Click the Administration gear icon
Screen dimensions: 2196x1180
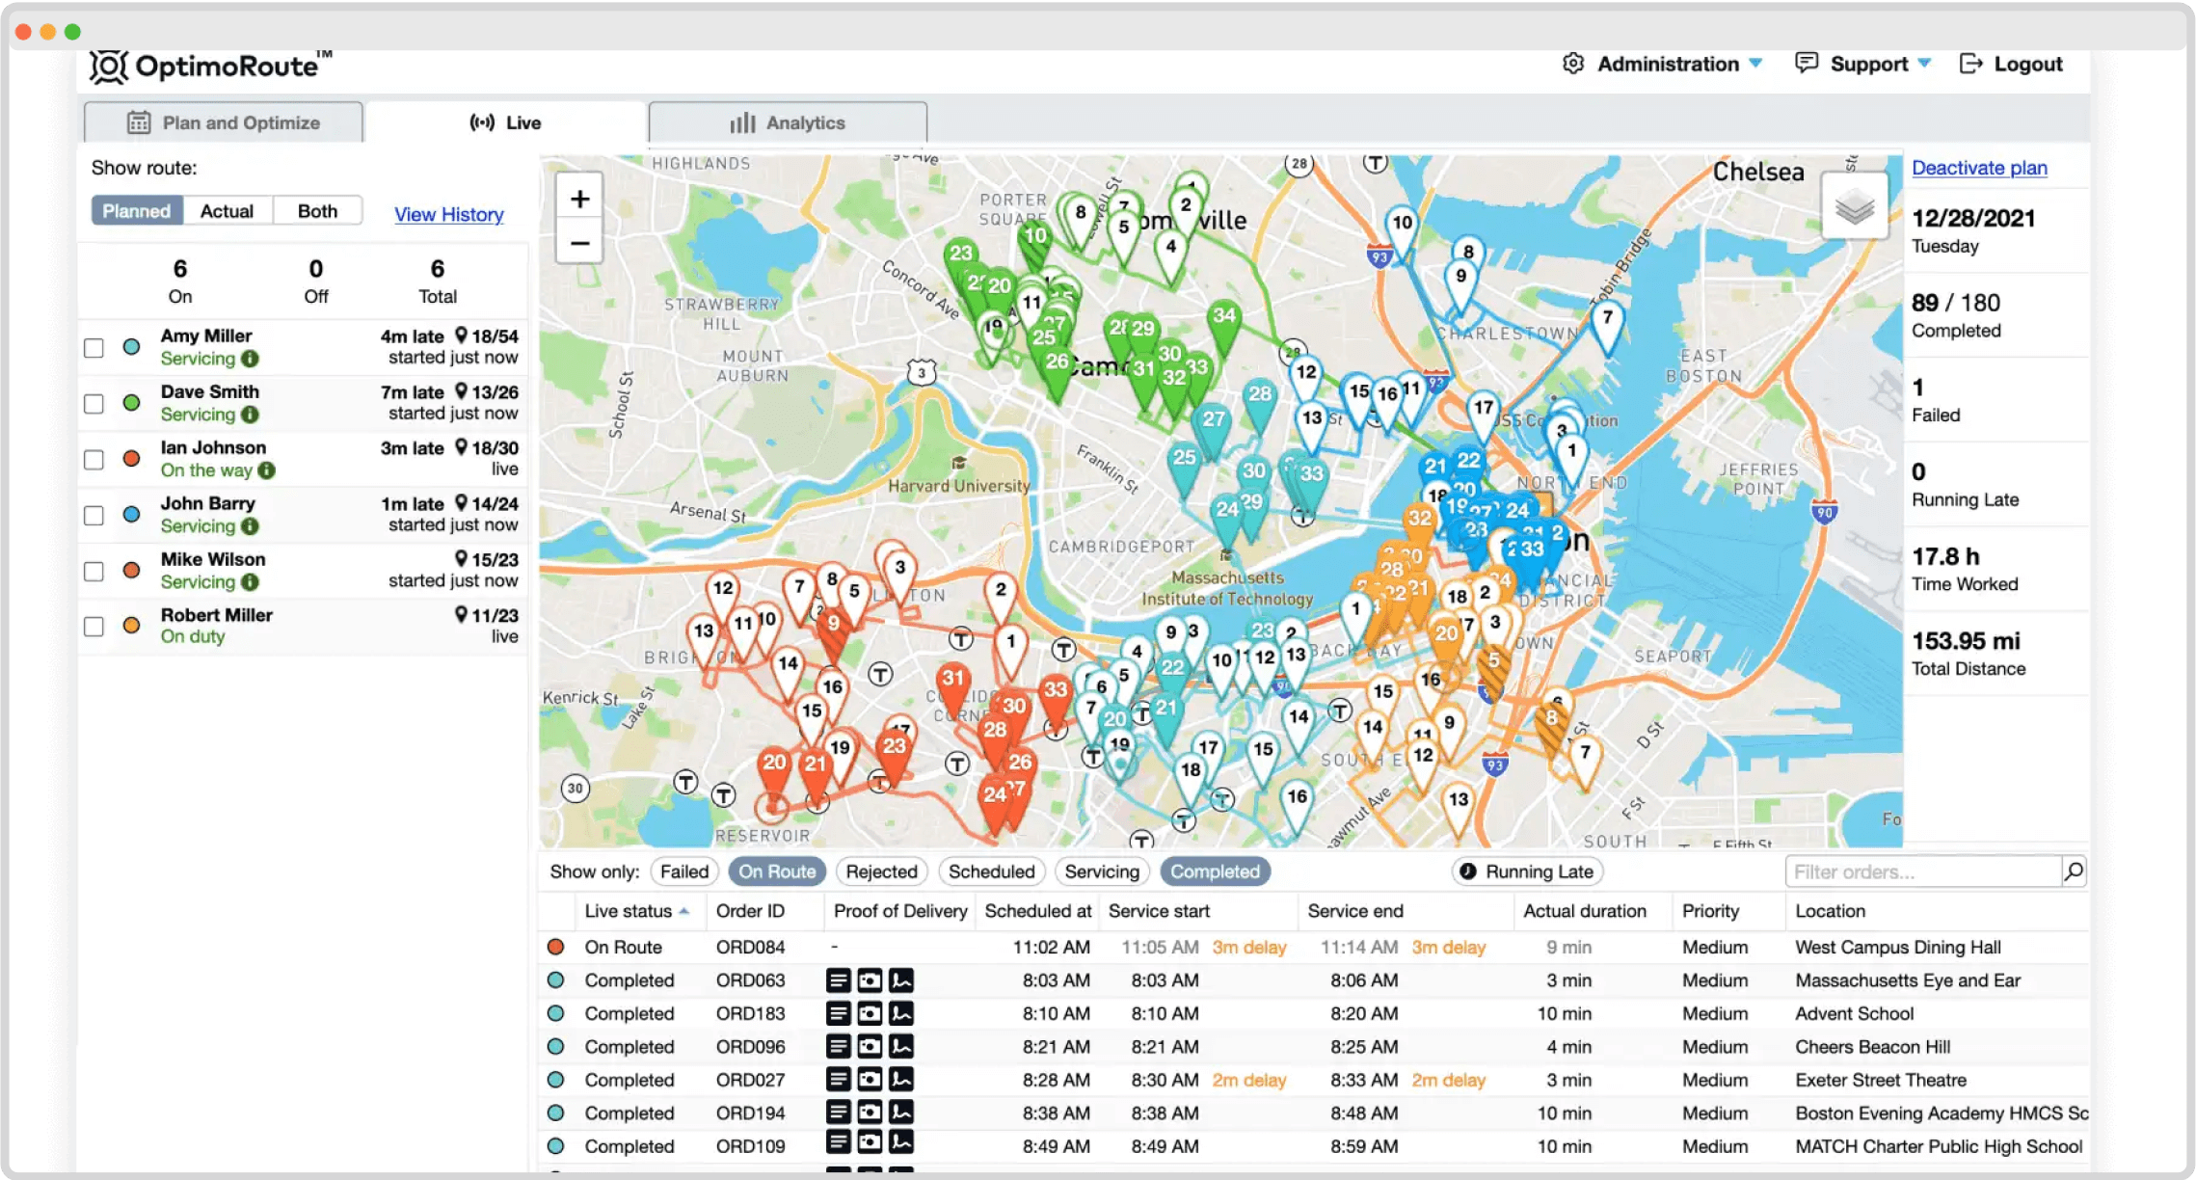point(1573,64)
